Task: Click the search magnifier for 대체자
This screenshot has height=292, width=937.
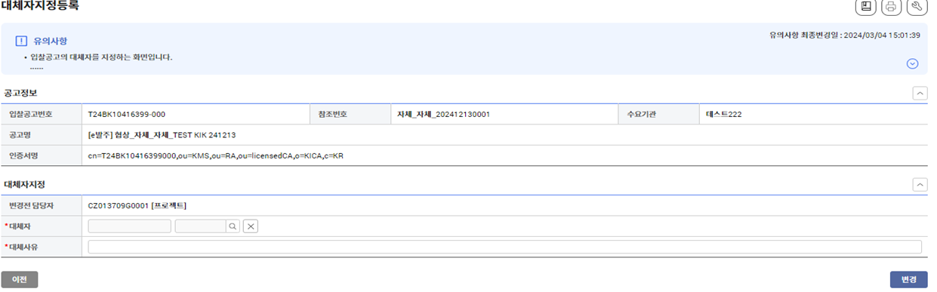Action: pos(233,226)
